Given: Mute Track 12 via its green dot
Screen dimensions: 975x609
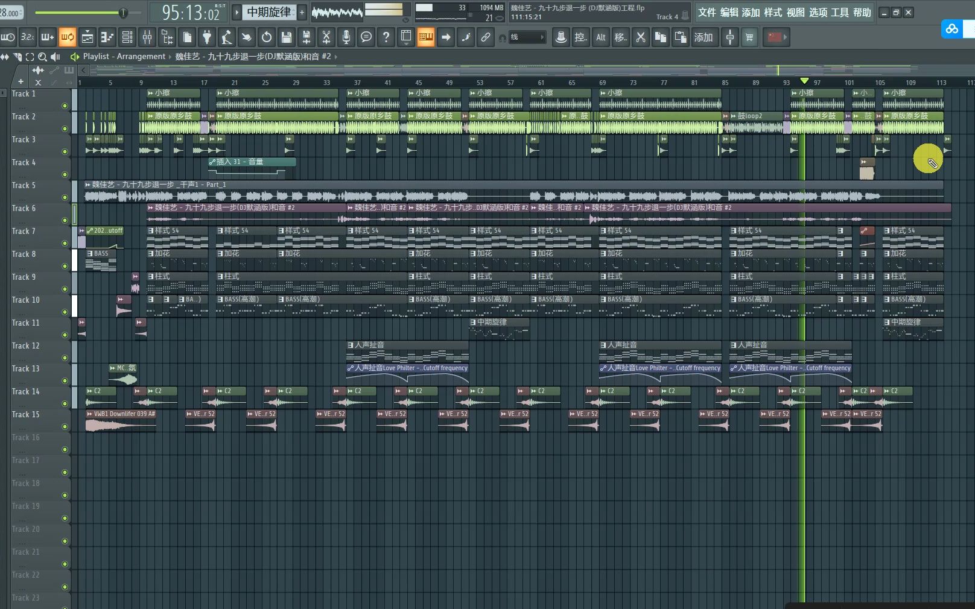Looking at the screenshot, I should (65, 358).
